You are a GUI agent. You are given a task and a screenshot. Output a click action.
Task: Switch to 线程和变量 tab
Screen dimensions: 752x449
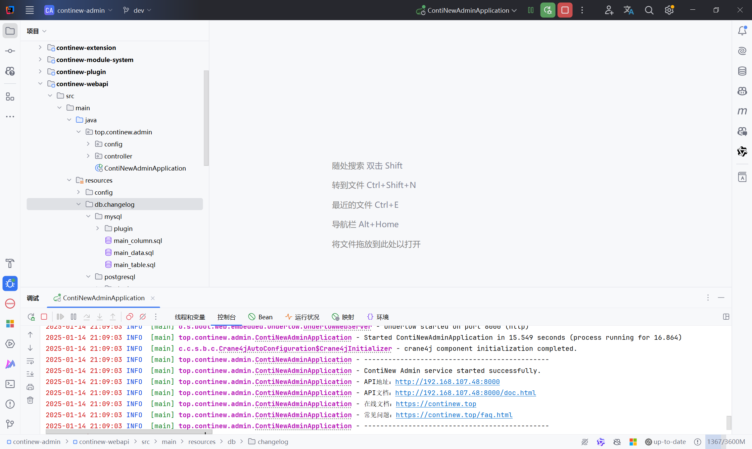pyautogui.click(x=190, y=317)
